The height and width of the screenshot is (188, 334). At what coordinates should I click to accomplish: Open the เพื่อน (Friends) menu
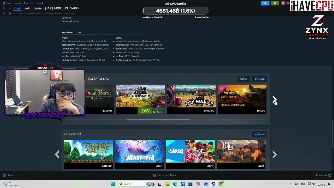tap(25, 3)
